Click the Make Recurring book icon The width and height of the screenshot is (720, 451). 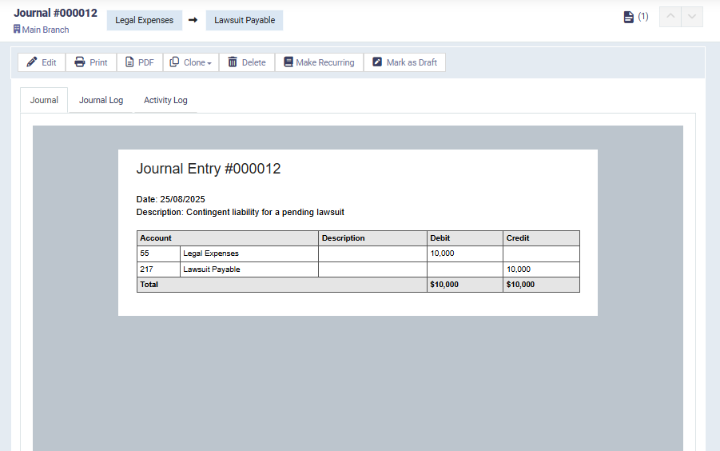click(288, 62)
